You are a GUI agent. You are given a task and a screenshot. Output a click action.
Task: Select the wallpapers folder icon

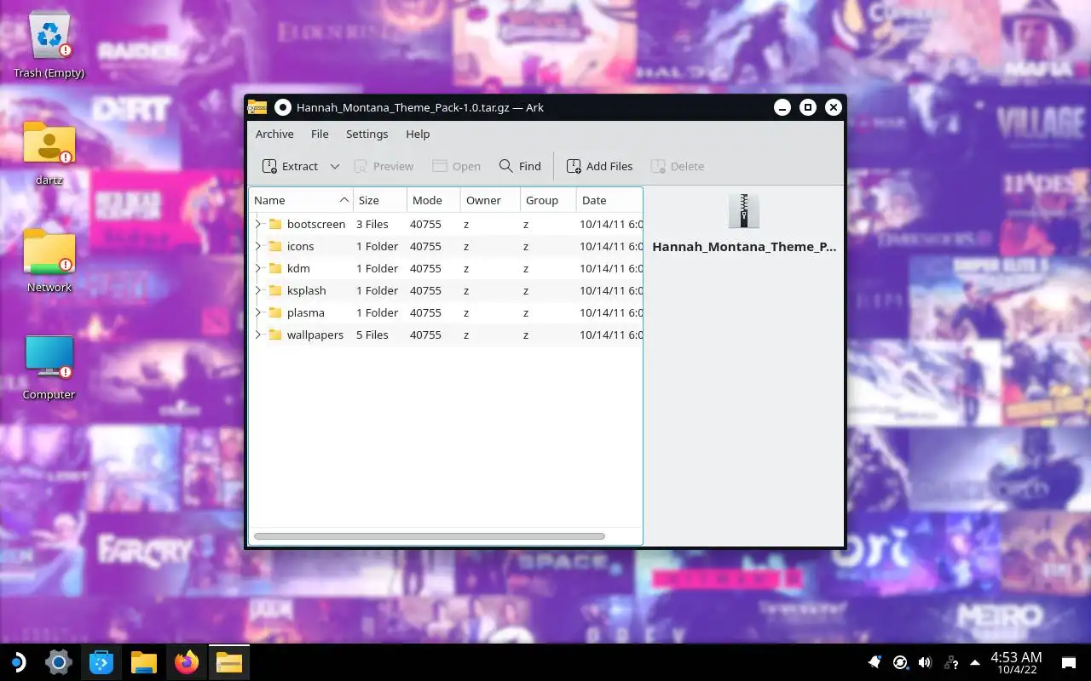[x=274, y=335]
